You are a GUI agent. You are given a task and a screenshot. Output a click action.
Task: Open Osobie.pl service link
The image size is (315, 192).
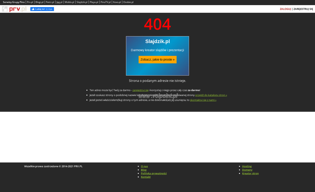click(128, 2)
